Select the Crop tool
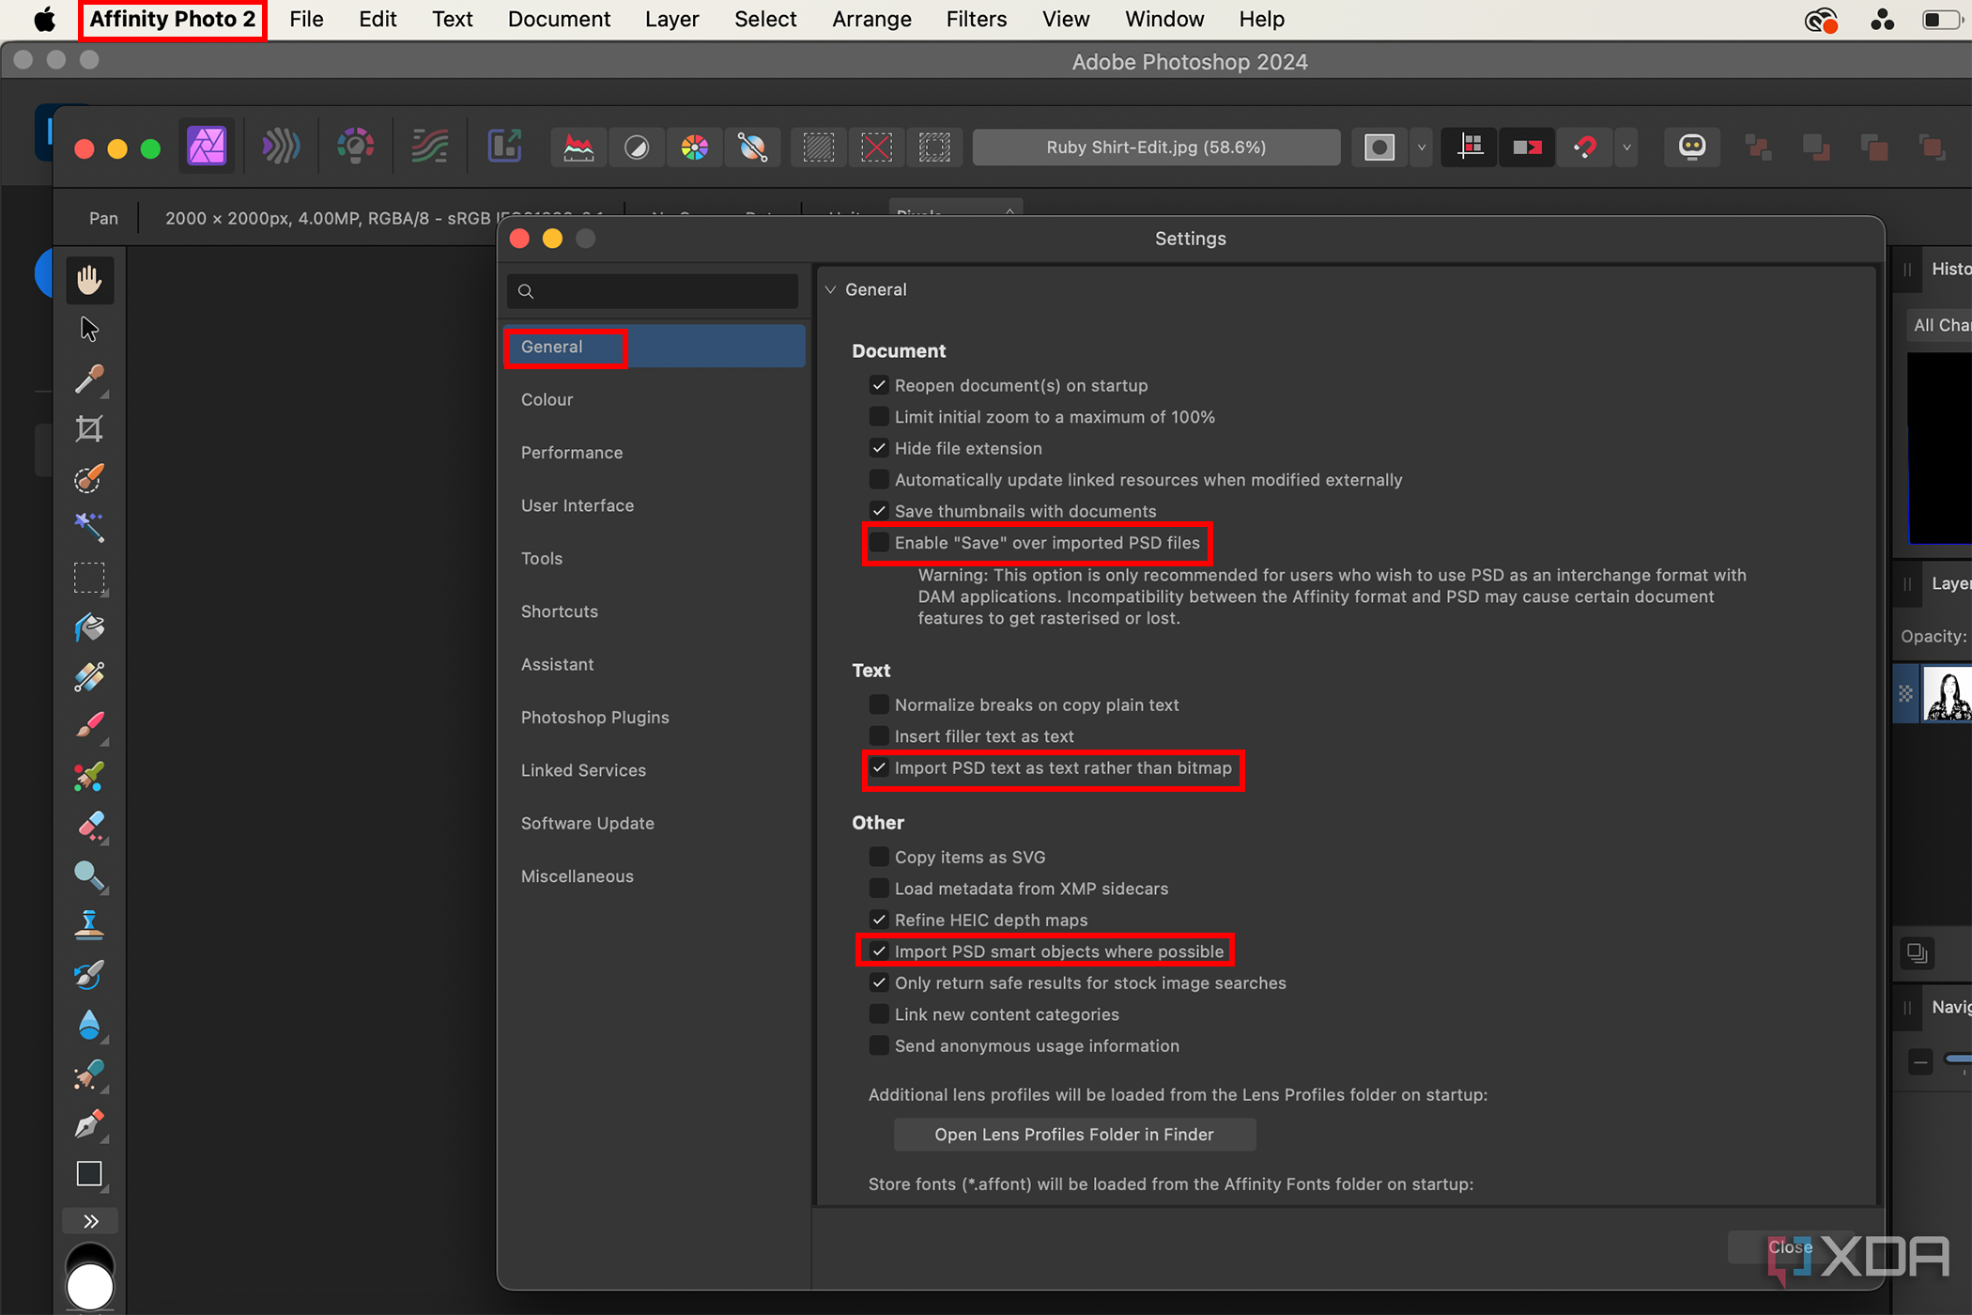Image resolution: width=1972 pixels, height=1315 pixels. click(89, 429)
